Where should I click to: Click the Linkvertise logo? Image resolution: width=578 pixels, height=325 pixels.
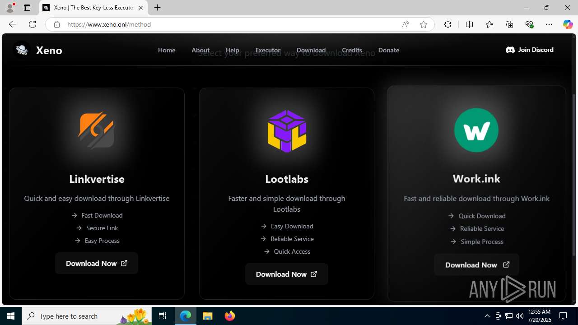96,130
